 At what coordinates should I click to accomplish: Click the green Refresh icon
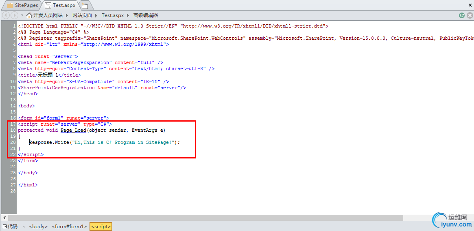click(x=462, y=15)
